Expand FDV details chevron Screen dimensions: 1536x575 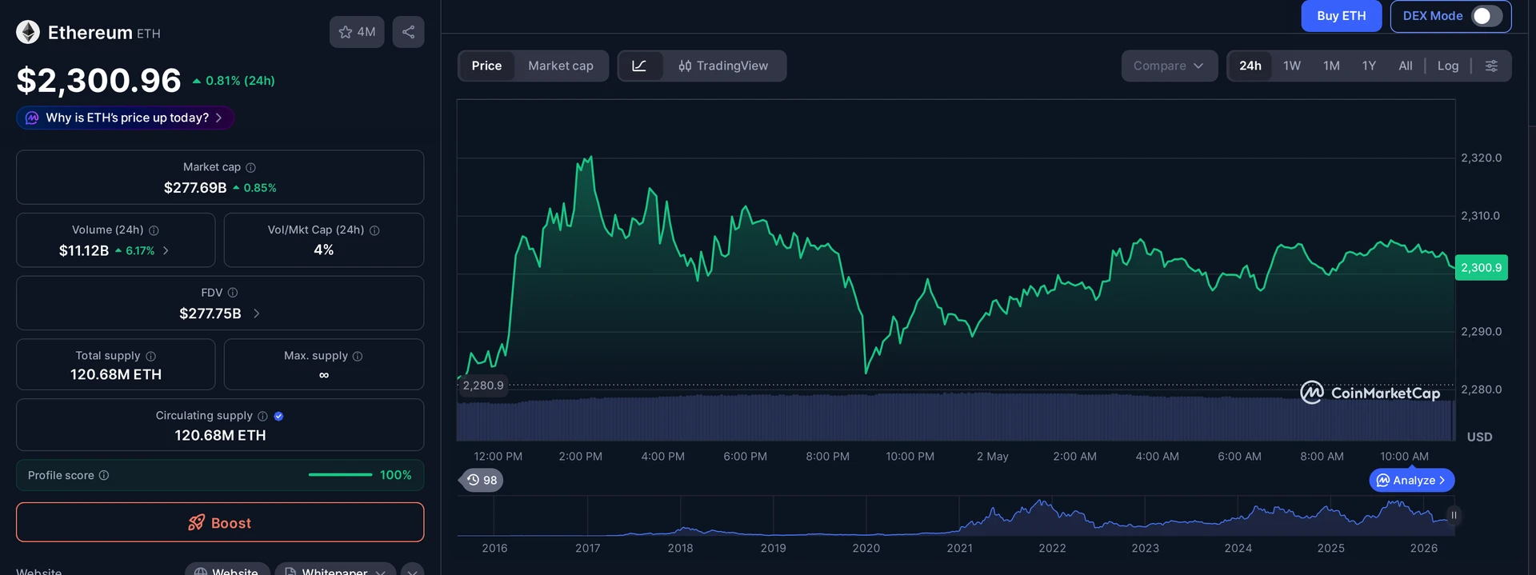(256, 313)
